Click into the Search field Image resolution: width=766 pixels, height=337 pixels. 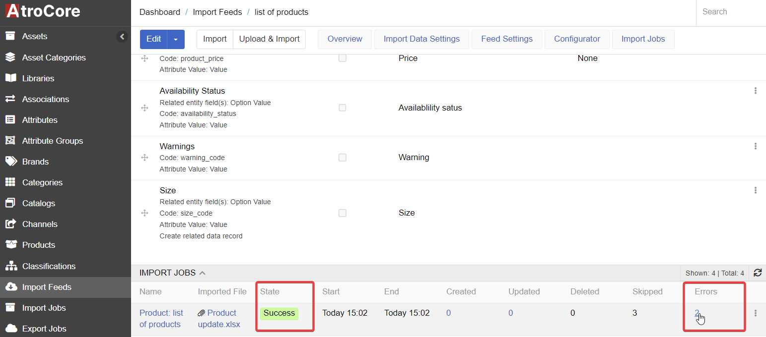pyautogui.click(x=730, y=12)
